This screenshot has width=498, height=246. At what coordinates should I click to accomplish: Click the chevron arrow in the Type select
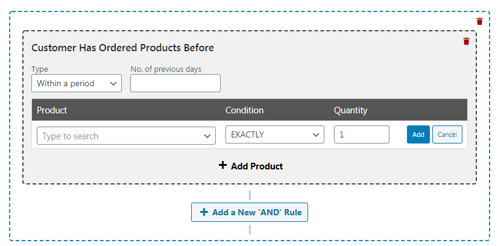(x=113, y=84)
